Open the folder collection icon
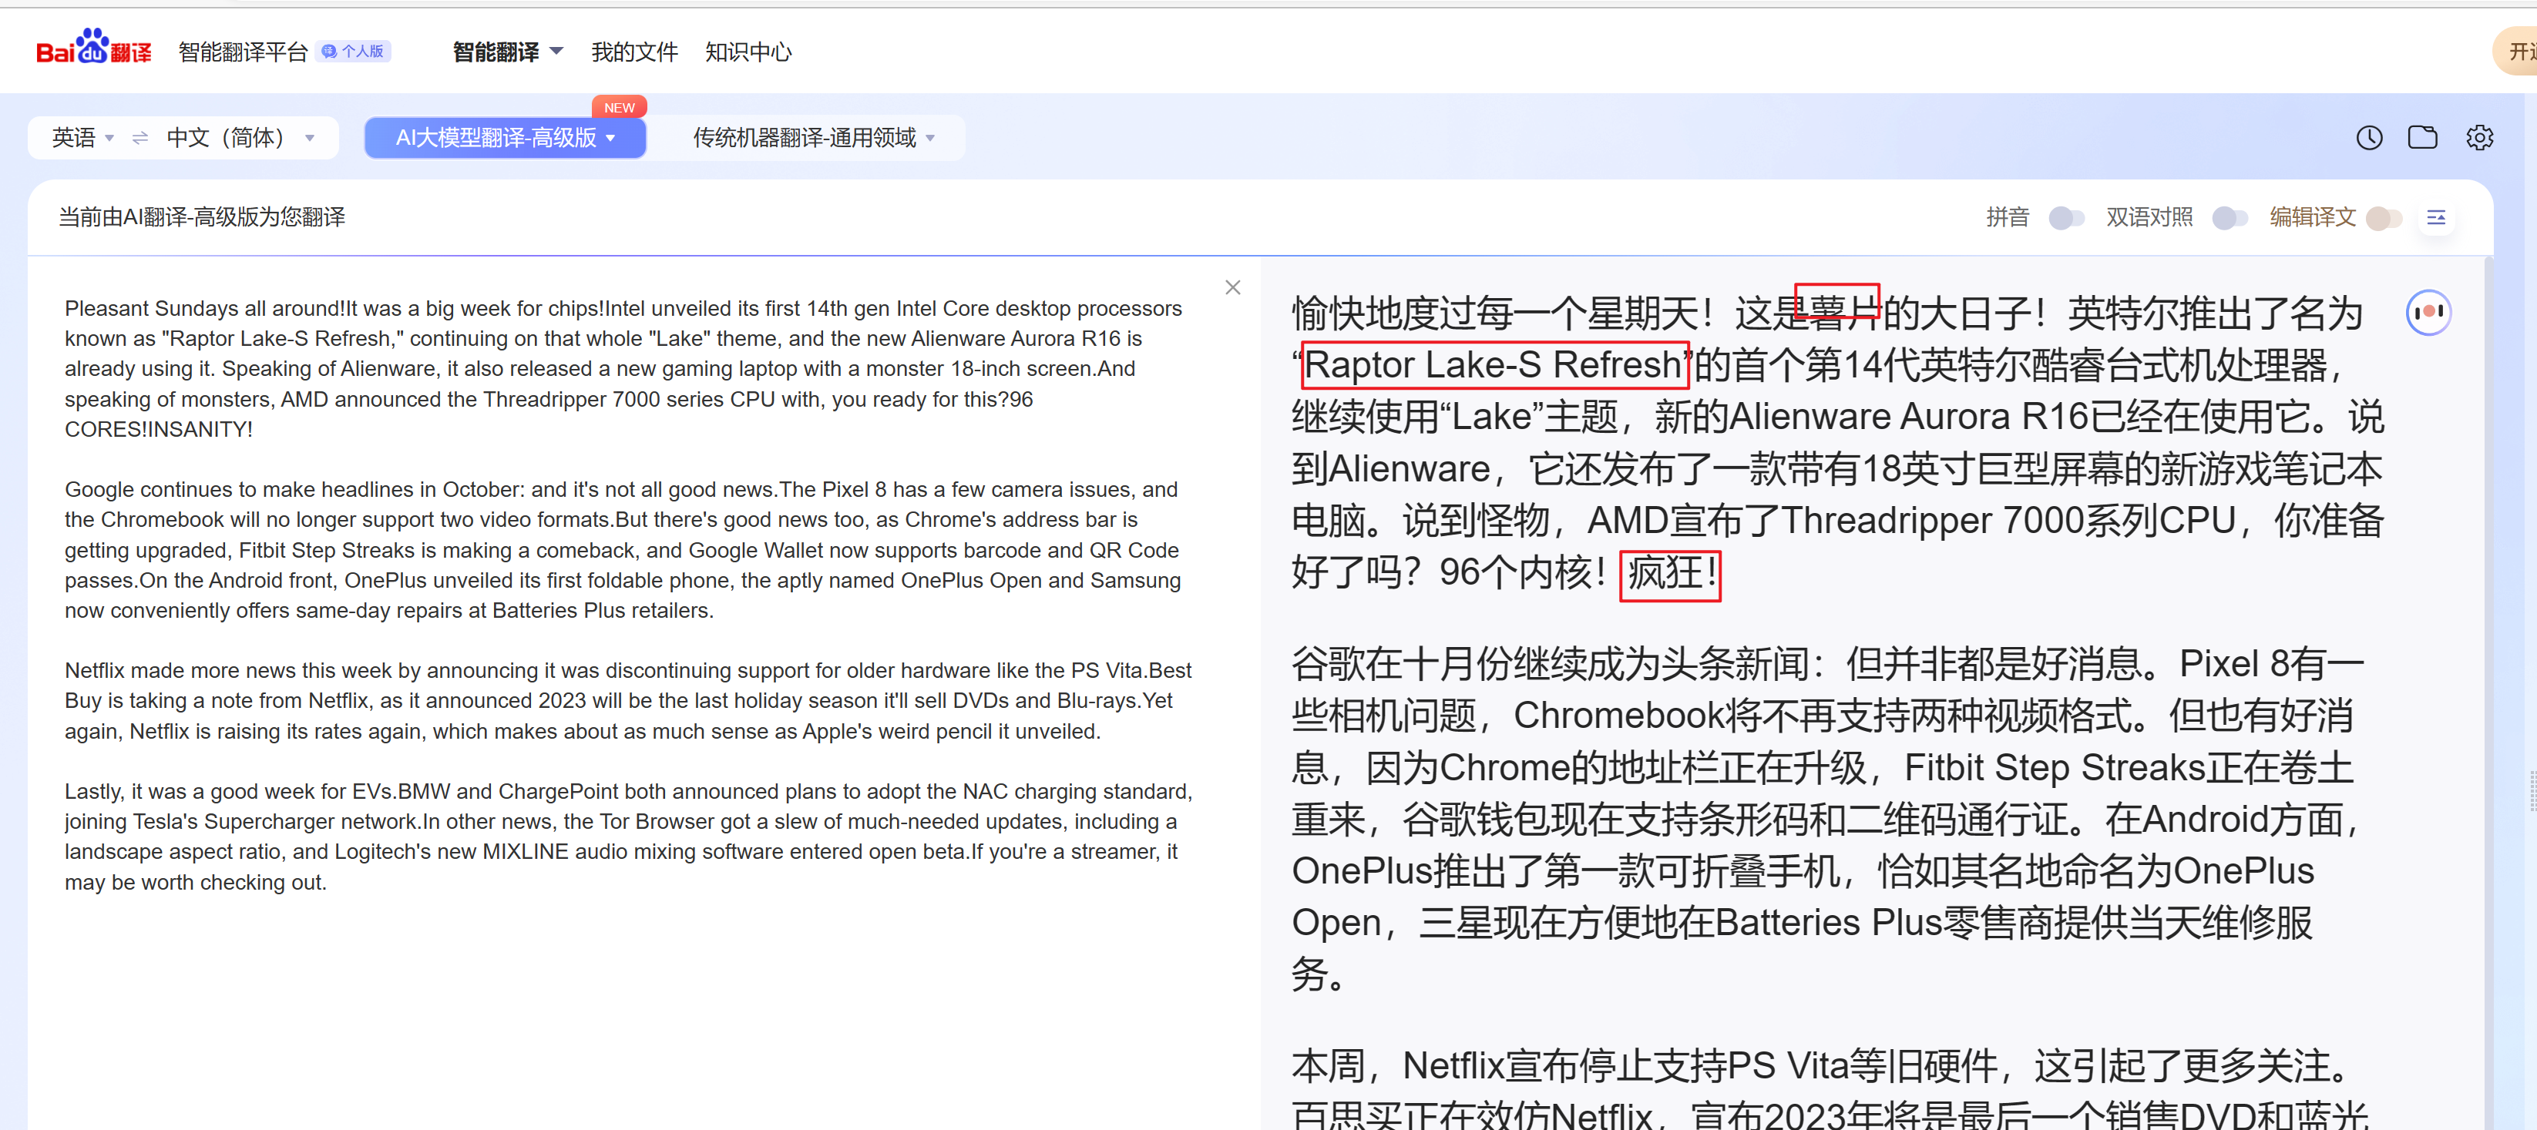The width and height of the screenshot is (2537, 1130). (x=2421, y=138)
